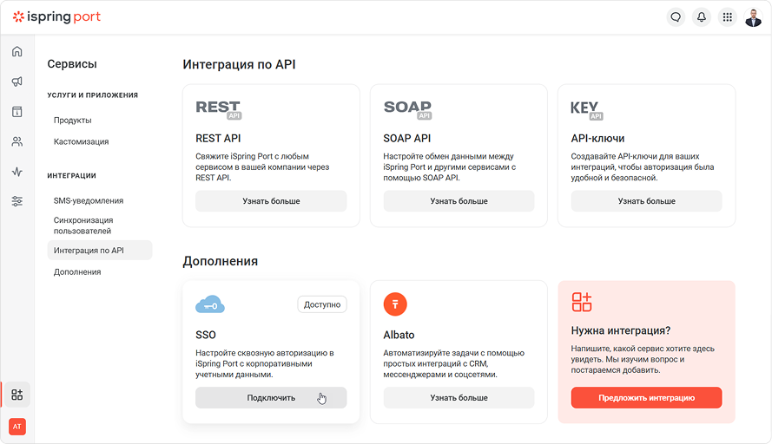Click Узнать больше under SOAP API
The width and height of the screenshot is (772, 444).
coord(459,201)
